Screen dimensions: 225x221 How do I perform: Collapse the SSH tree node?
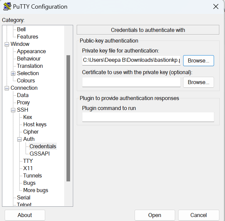point(13,110)
